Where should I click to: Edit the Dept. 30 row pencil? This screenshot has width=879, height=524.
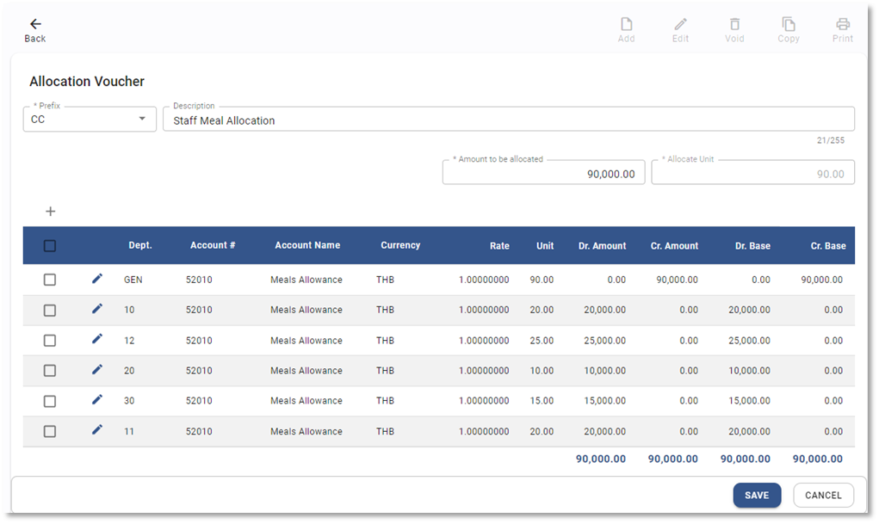click(97, 399)
